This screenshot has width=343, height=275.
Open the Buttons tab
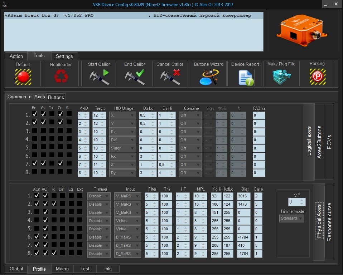click(56, 97)
